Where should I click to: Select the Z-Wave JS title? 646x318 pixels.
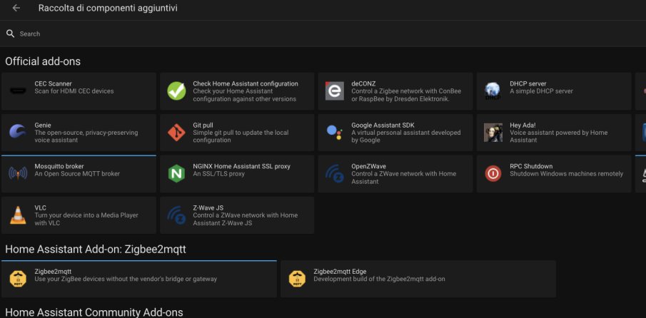[208, 207]
